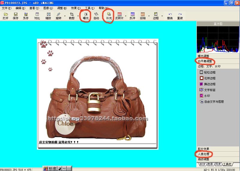Click the 重做 (Redo) icon
Viewport: 240px width, 171px height.
pos(180,16)
